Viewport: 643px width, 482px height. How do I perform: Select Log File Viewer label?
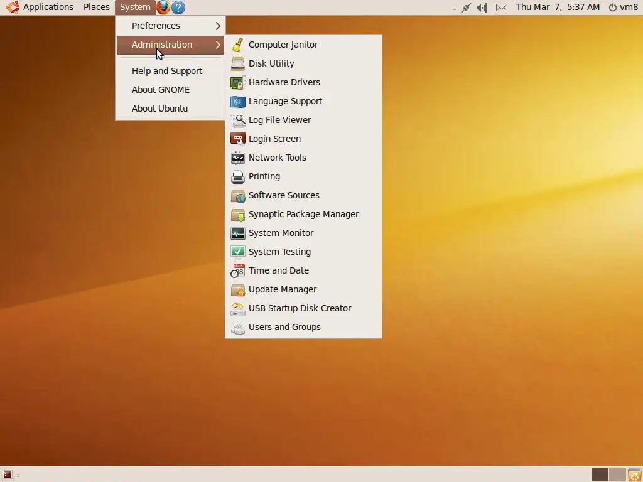[279, 120]
